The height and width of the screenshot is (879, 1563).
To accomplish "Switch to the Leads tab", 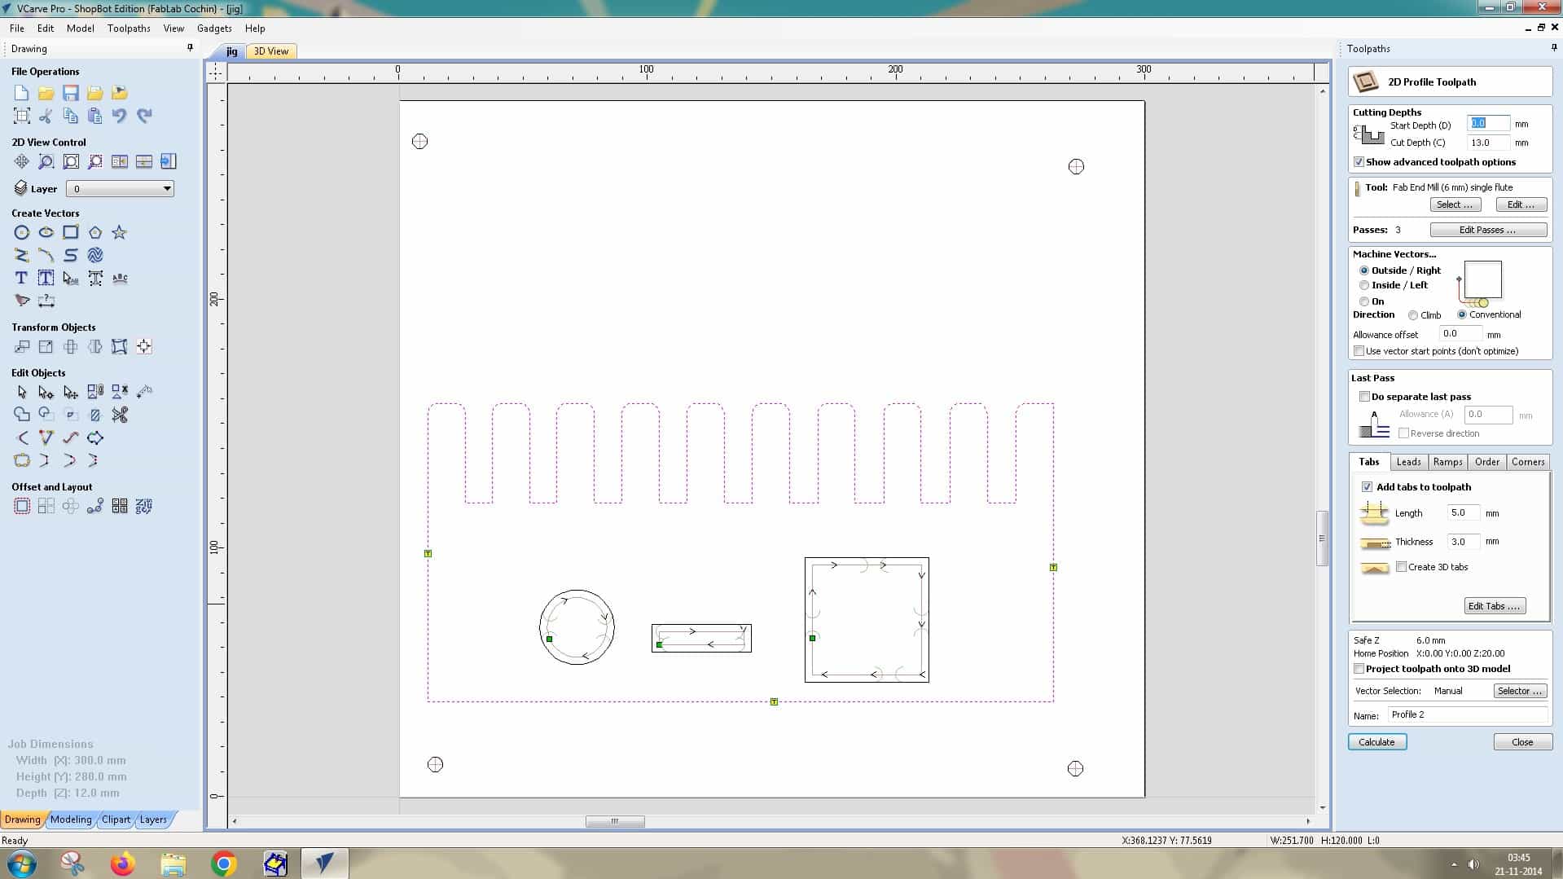I will 1408,462.
